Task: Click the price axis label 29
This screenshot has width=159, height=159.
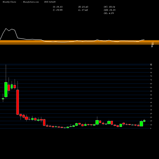Action: (151, 114)
